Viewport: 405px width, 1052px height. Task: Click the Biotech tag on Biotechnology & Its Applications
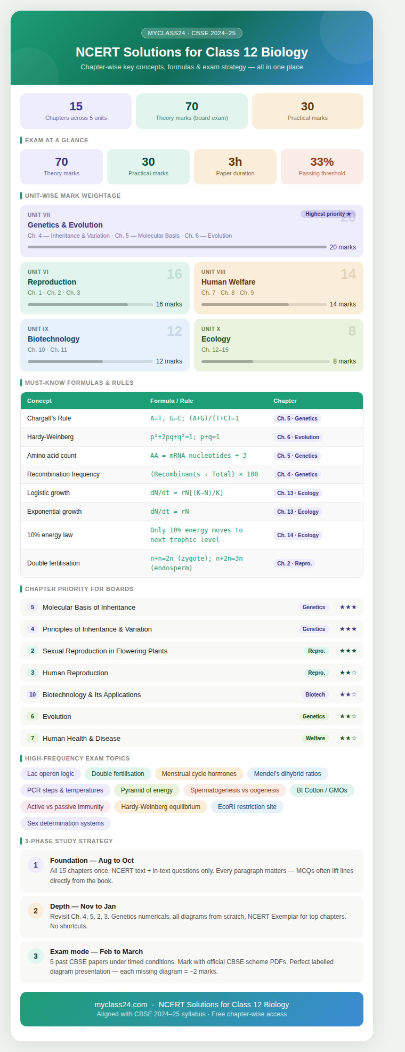[x=315, y=694]
